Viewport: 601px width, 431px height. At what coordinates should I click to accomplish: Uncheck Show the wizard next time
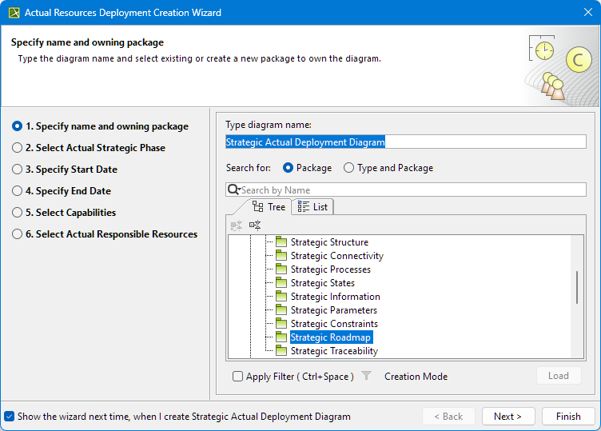9,417
